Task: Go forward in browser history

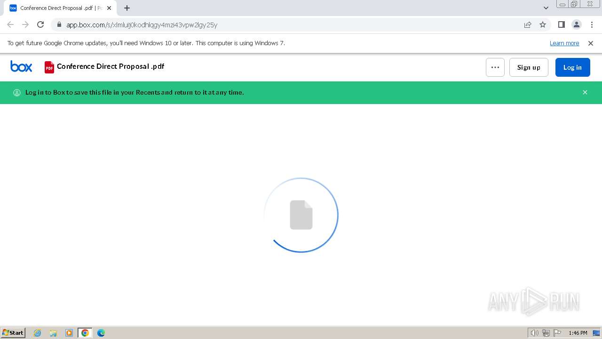Action: [x=25, y=24]
